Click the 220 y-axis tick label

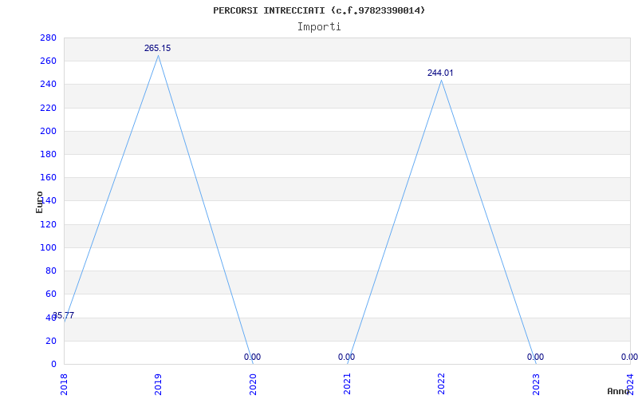(48, 108)
